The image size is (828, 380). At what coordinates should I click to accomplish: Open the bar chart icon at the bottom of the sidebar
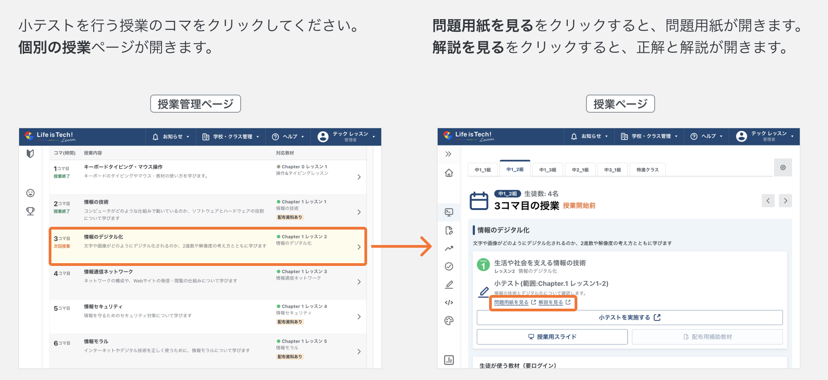pos(449,360)
